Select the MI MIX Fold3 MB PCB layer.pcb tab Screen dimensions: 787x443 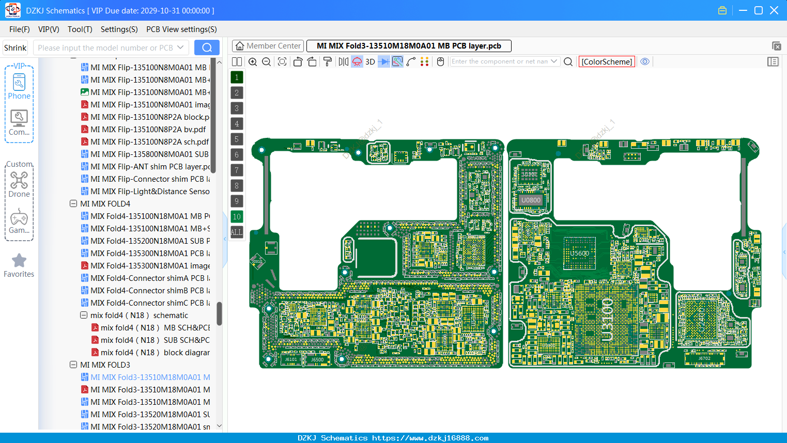coord(409,46)
